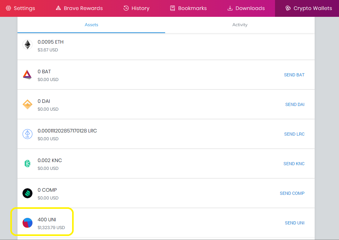Screen dimensions: 339x240
Task: Select the 0.0095 ETH balance text
Action: click(x=51, y=42)
